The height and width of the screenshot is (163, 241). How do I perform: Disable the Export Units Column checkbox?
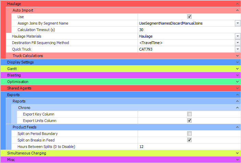(189, 121)
